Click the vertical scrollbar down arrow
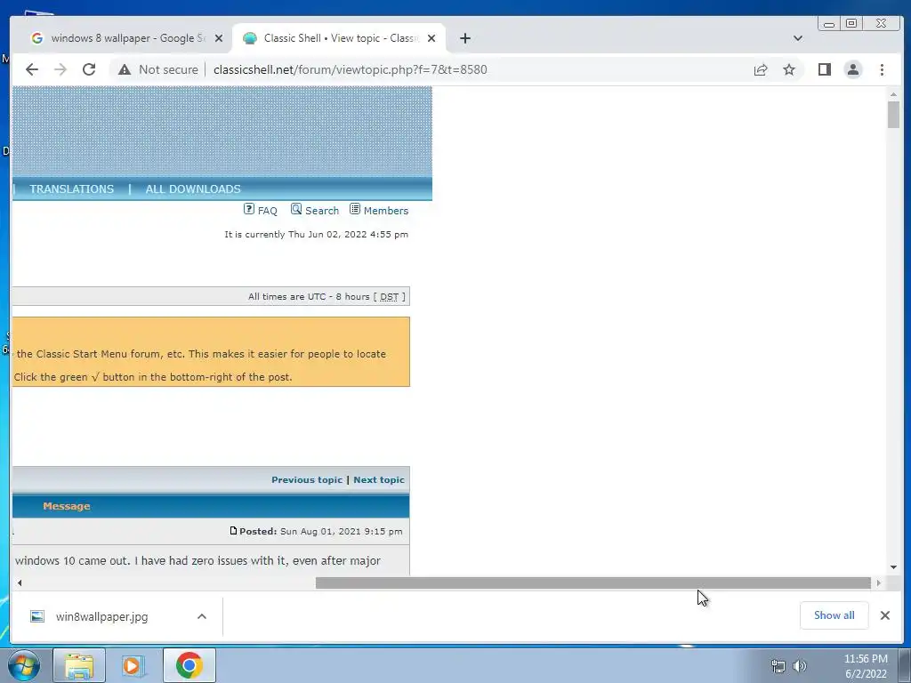The width and height of the screenshot is (911, 683). (x=893, y=567)
